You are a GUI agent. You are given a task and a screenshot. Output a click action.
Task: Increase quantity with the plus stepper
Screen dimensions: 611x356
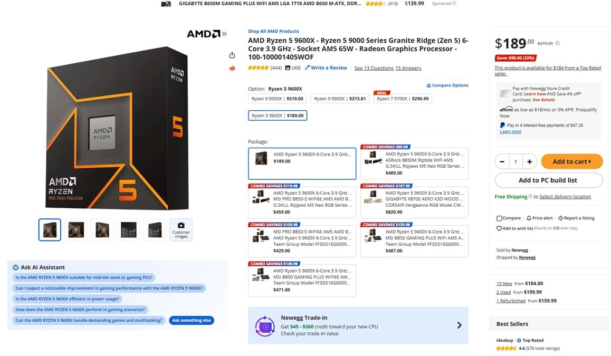pos(530,161)
